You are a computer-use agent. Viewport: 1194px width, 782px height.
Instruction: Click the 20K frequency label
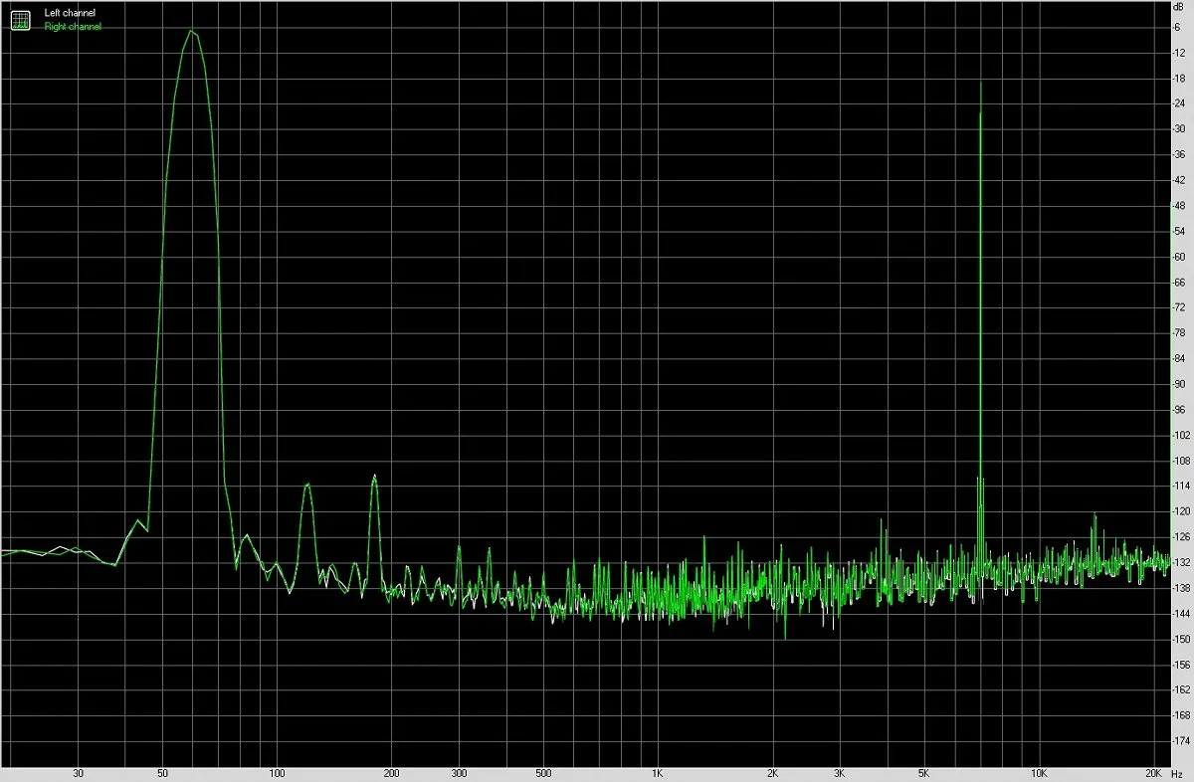coord(1153,773)
